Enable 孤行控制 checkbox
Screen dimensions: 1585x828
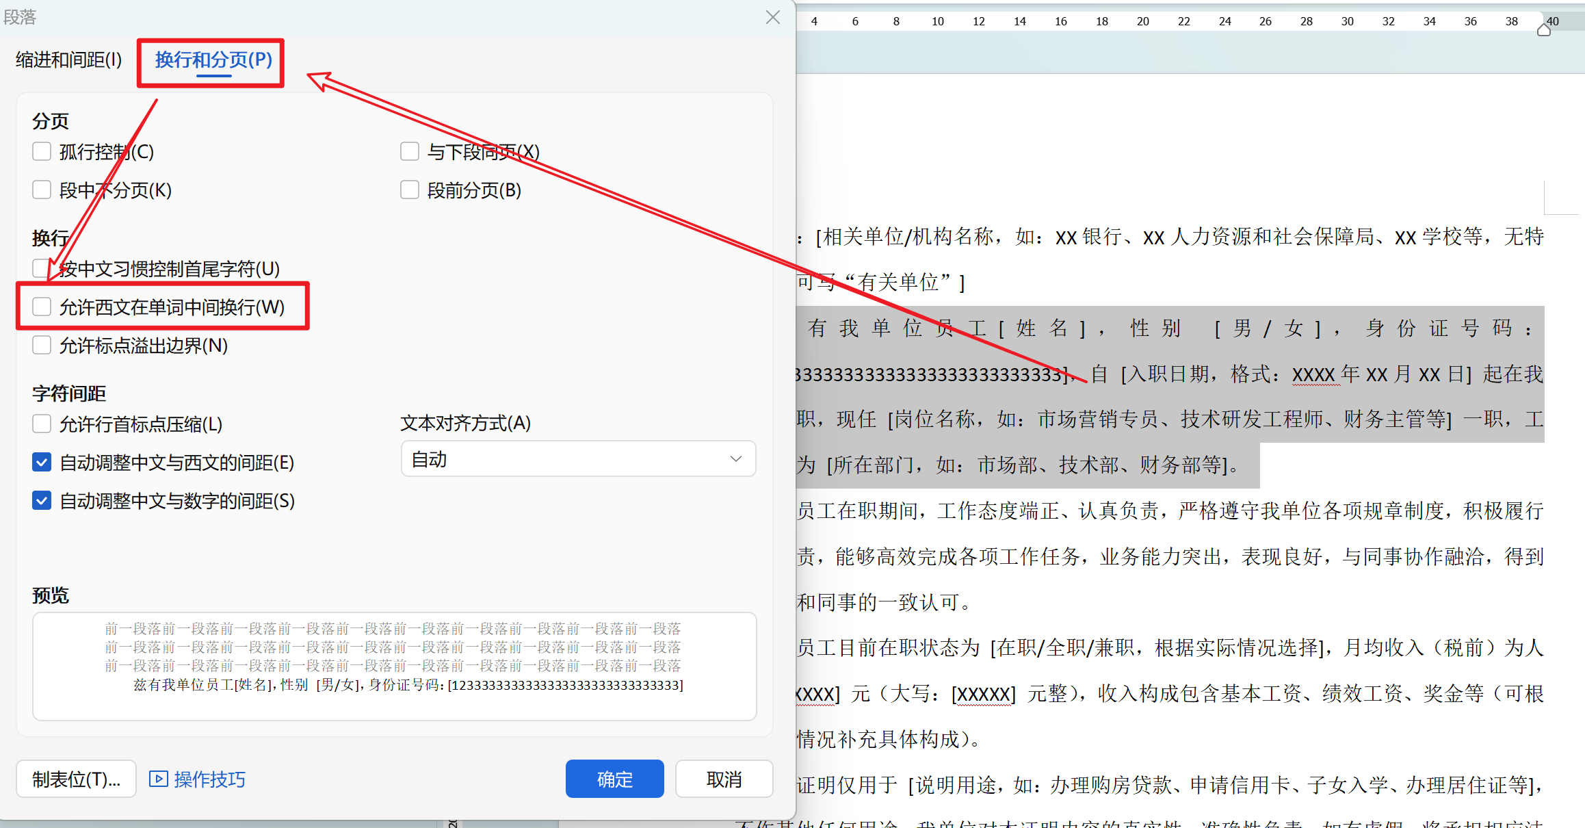point(42,151)
